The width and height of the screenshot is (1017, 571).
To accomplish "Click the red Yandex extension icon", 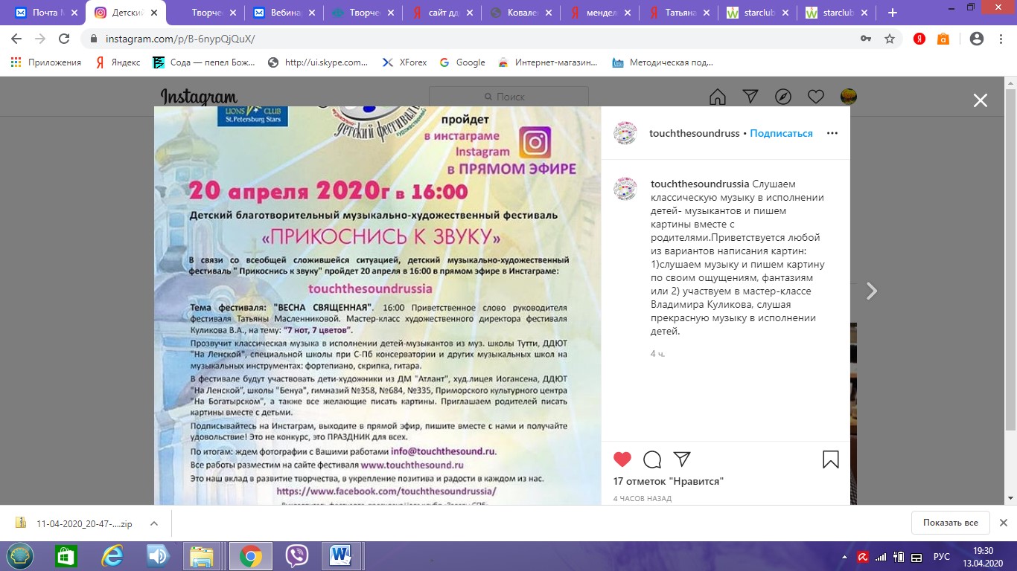I will click(x=919, y=39).
